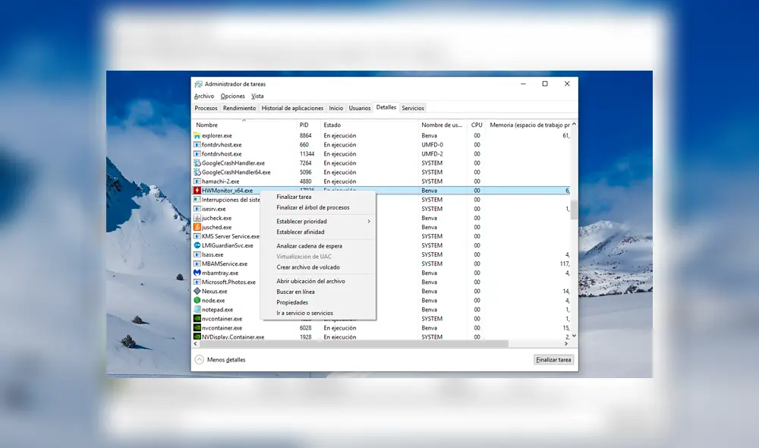
Task: Click the LMIGuardianSvc.exe icon
Action: [x=196, y=245]
